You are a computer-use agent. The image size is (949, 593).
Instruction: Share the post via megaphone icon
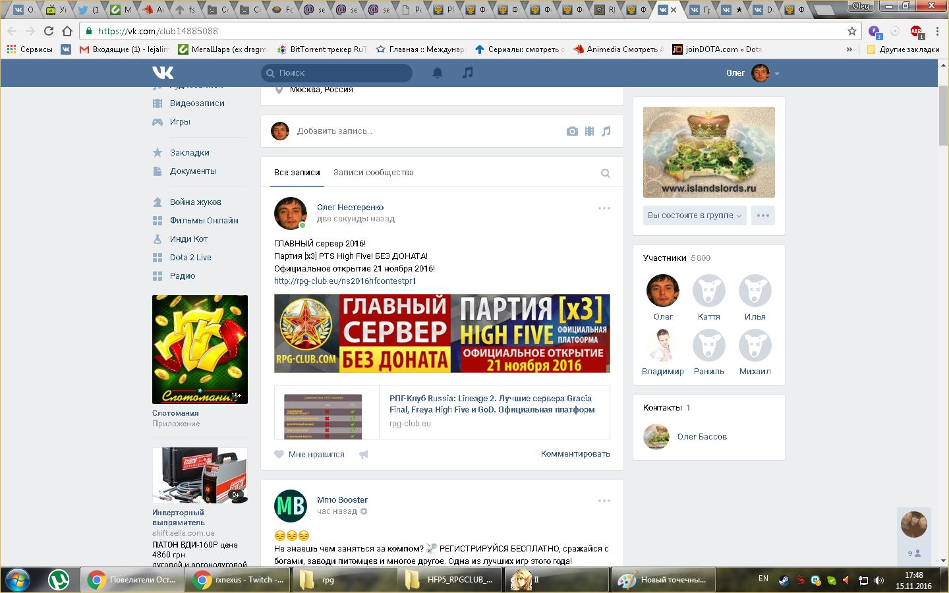pos(363,454)
